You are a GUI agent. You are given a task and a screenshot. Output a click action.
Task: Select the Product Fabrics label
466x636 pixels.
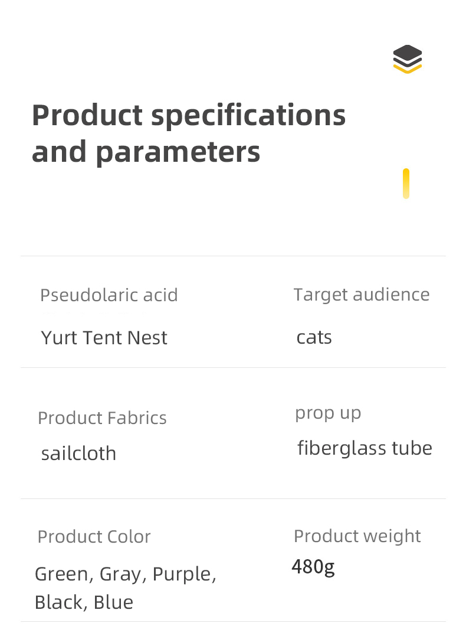(x=102, y=418)
